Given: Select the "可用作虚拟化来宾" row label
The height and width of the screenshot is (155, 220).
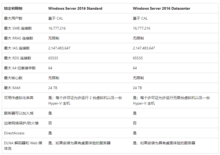Looking at the screenshot, I should [x=19, y=98].
